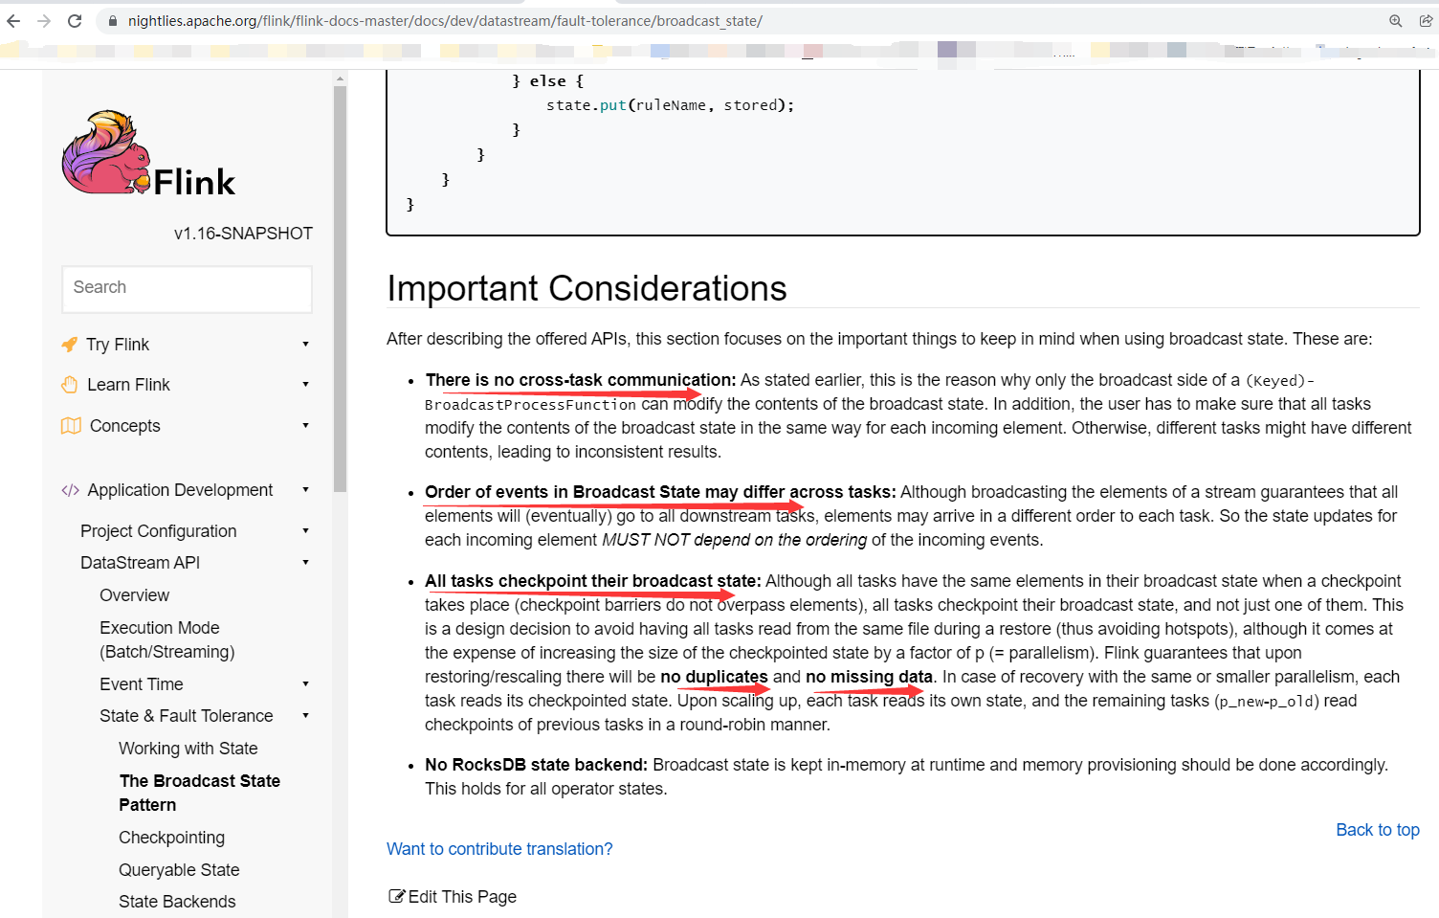Open Project Configuration page
Viewport: 1439px width, 918px height.
coord(159,531)
